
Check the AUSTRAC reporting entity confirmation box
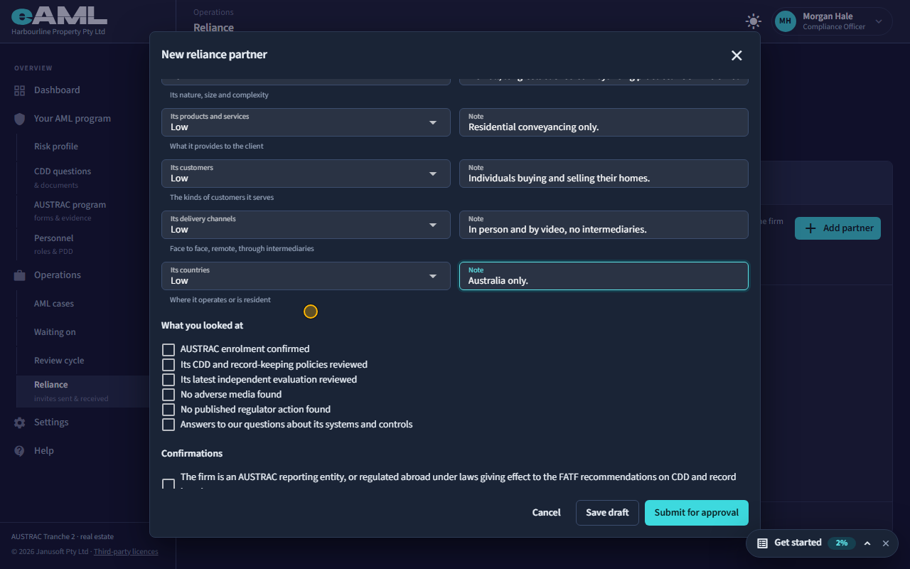[x=168, y=484]
